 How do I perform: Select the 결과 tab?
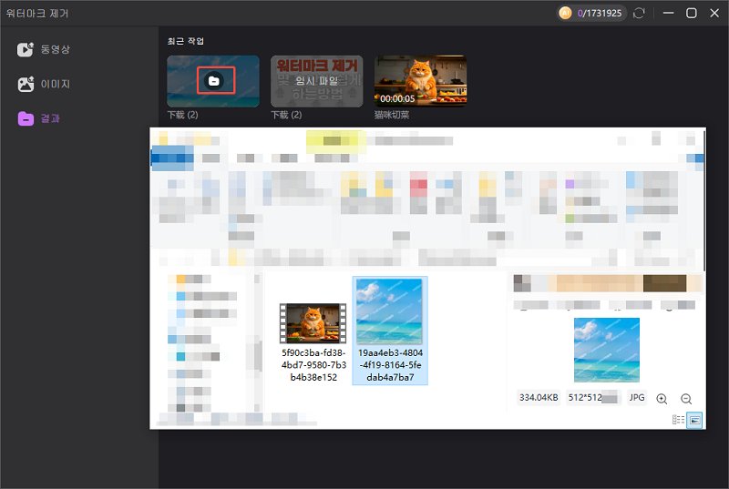click(x=50, y=118)
